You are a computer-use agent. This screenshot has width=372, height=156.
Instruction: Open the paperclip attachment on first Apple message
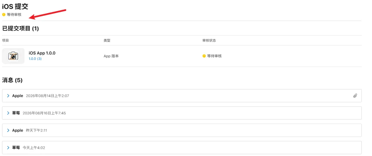pos(355,96)
